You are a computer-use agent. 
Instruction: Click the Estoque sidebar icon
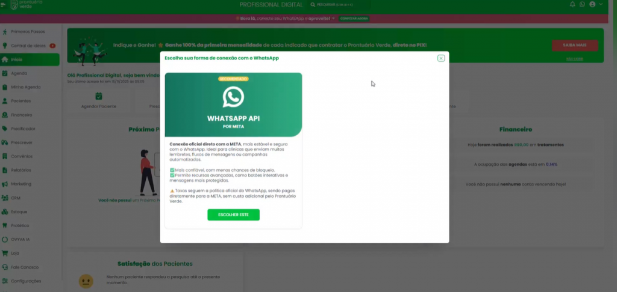click(x=5, y=211)
